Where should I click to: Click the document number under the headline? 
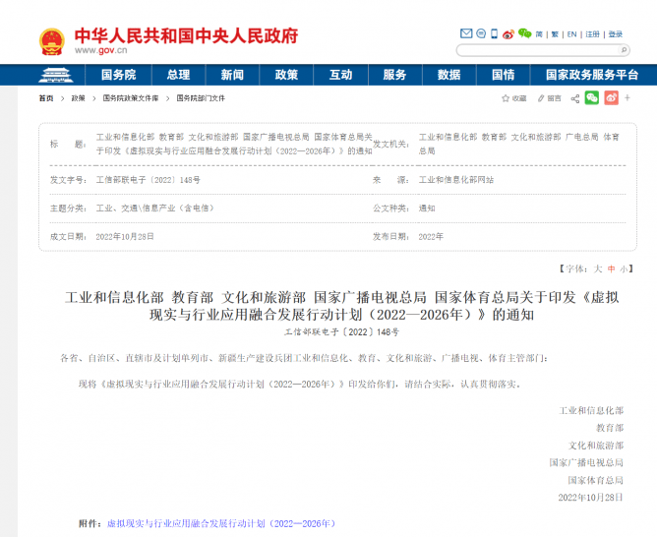pyautogui.click(x=342, y=332)
